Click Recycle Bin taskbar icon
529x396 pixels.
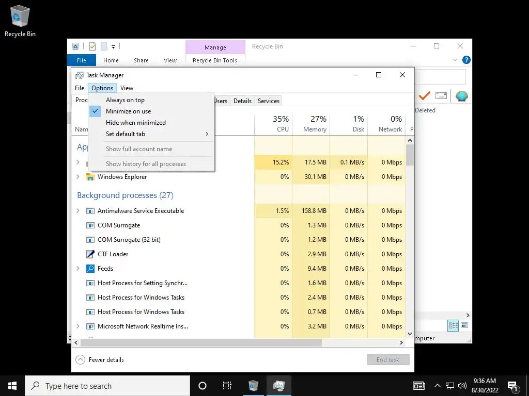tap(253, 386)
